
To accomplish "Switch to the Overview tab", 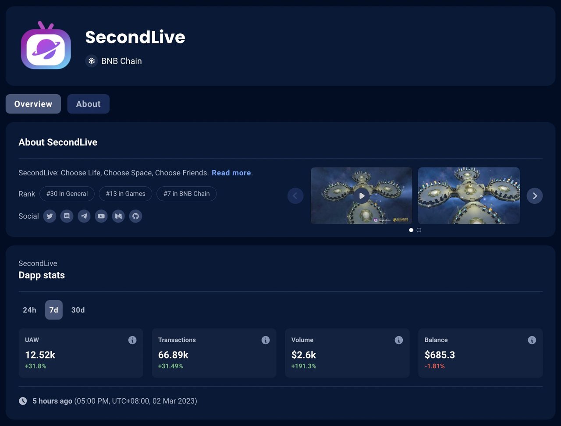I will point(33,104).
